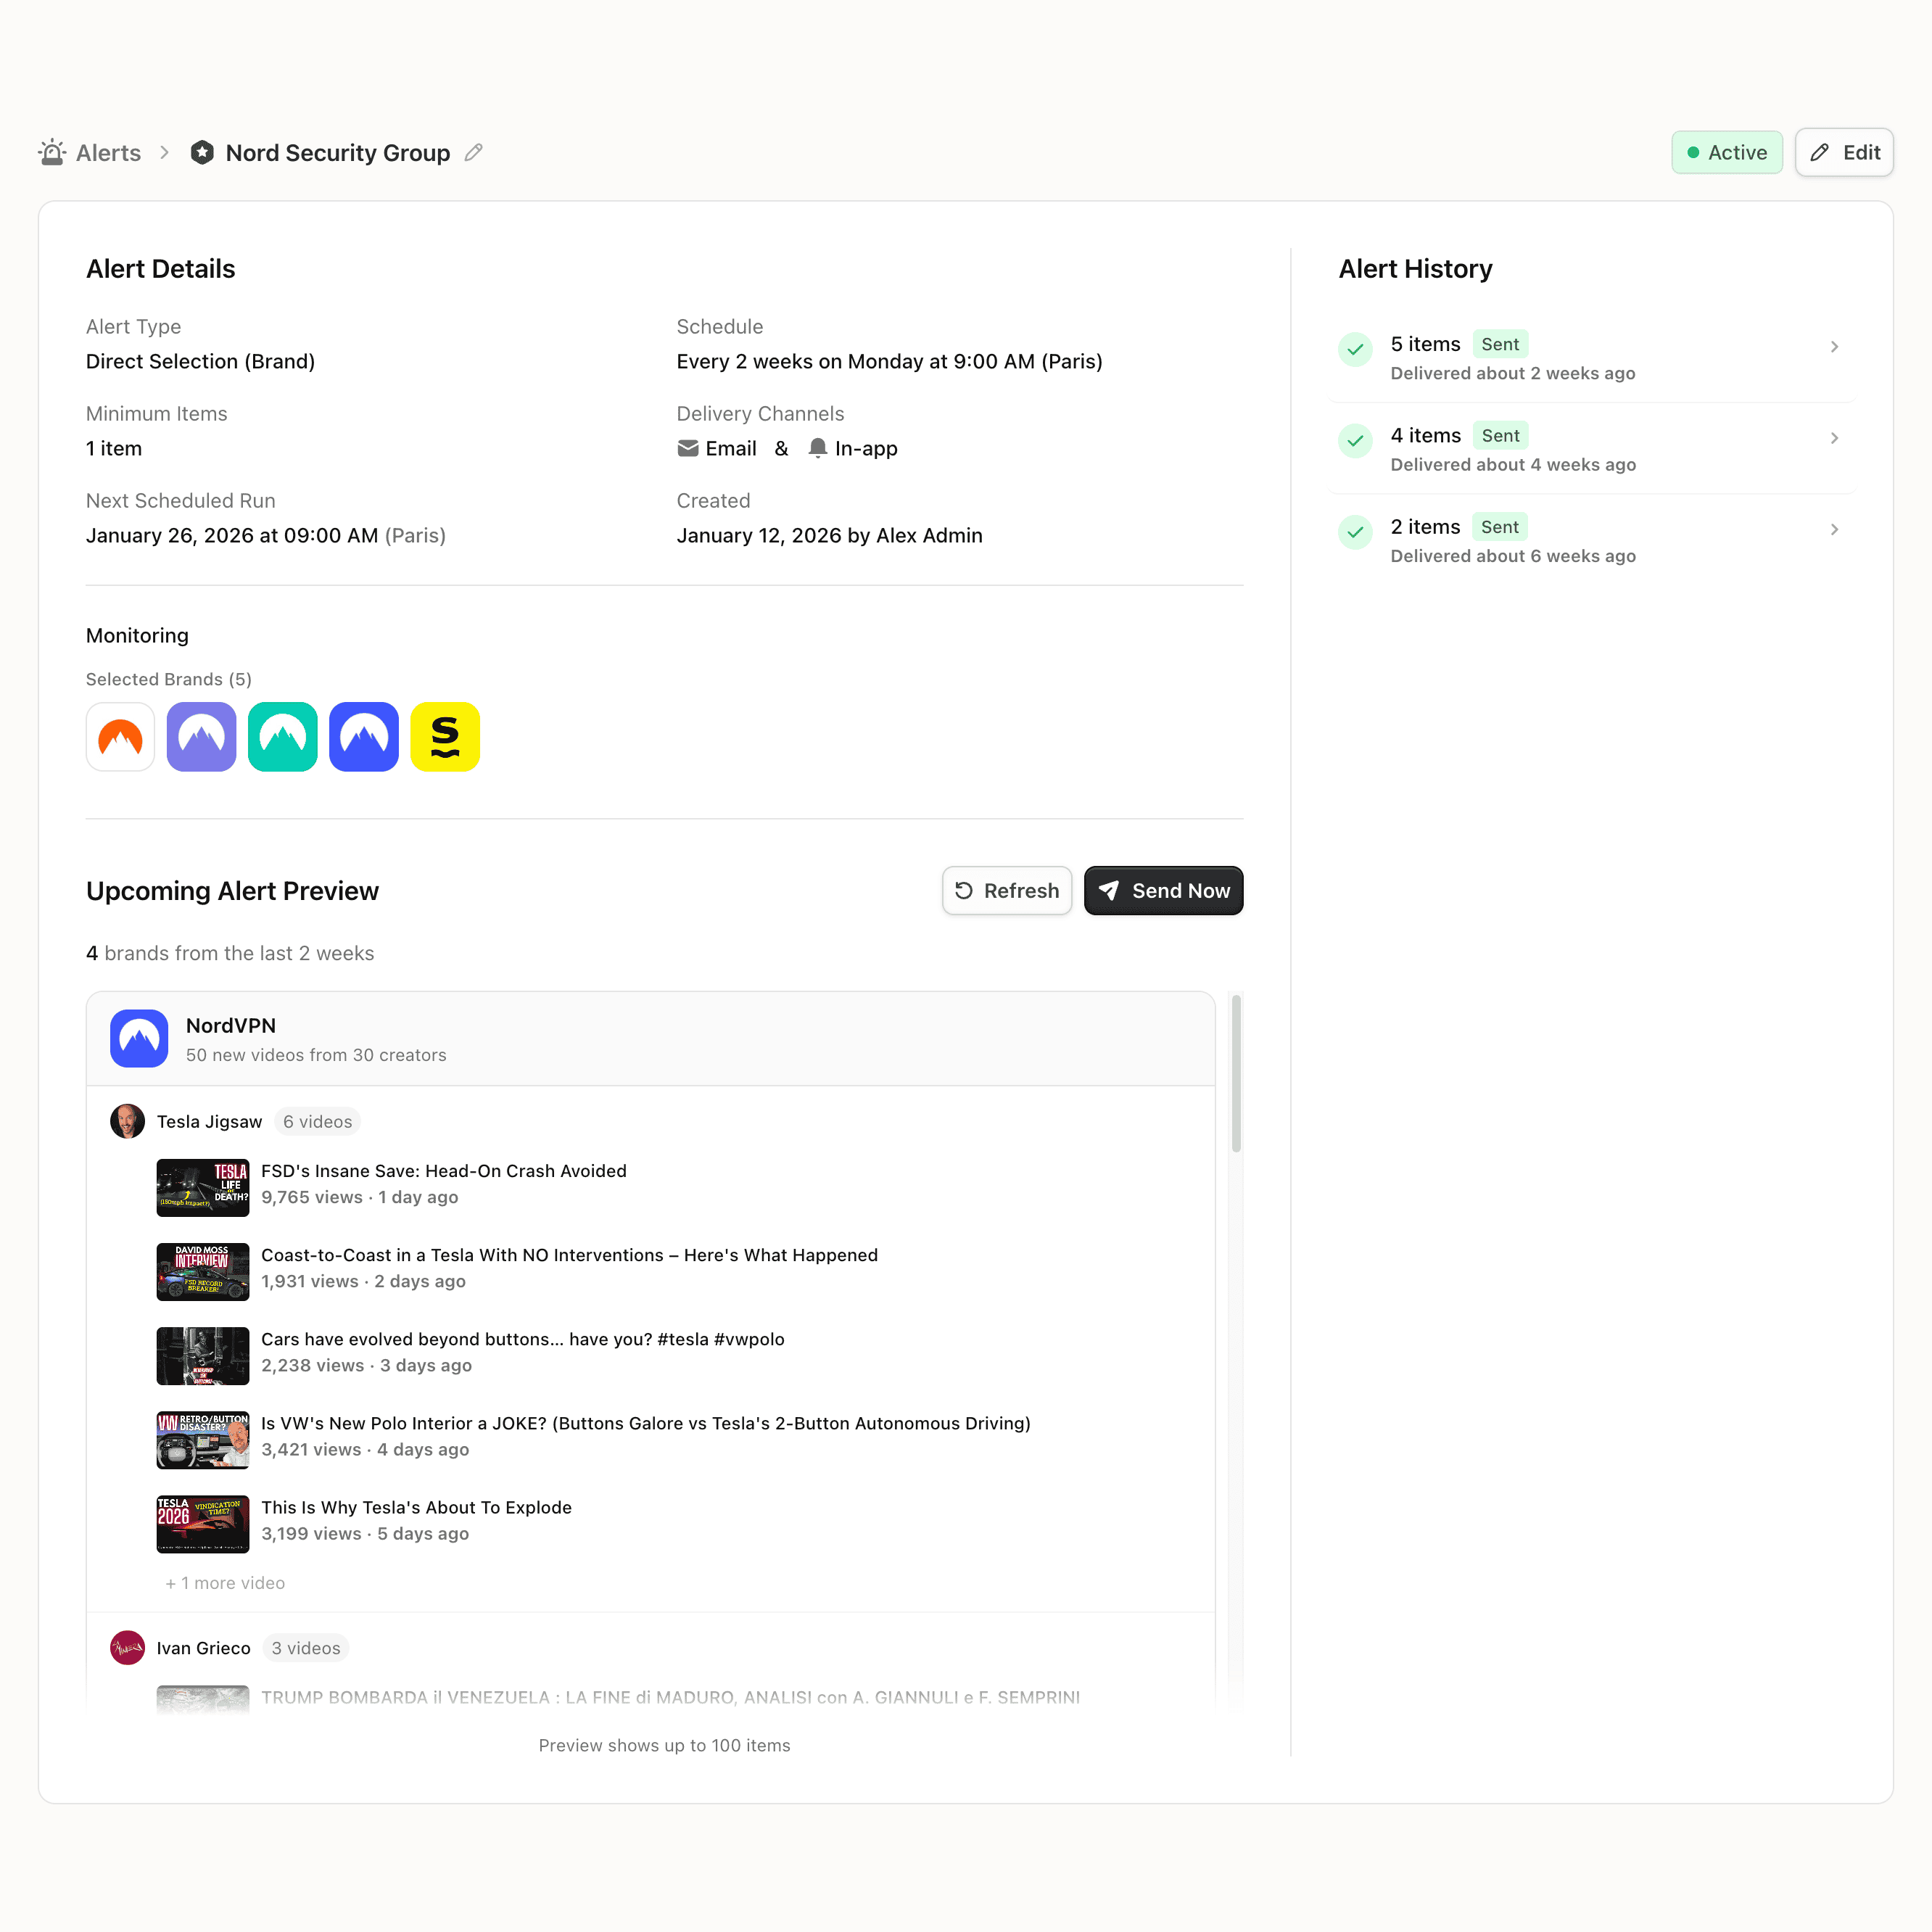The image size is (1932, 1932).
Task: Click the In-app bell icon under Delivery Channels
Action: [818, 448]
